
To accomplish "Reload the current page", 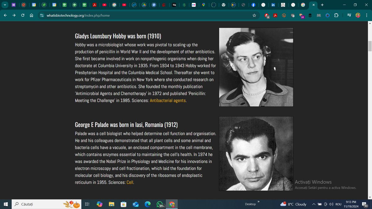I will click(23, 15).
